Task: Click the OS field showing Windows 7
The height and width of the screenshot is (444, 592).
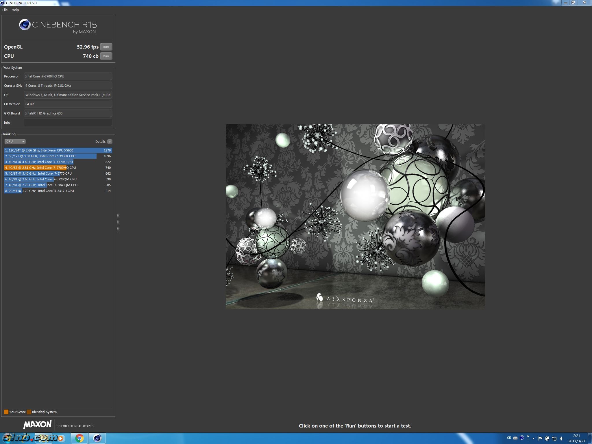Action: point(68,95)
